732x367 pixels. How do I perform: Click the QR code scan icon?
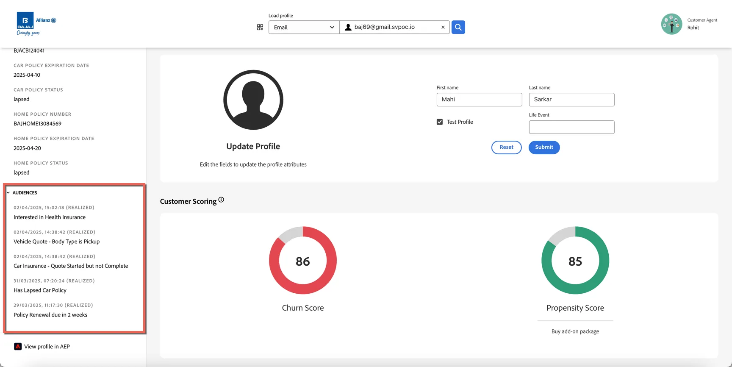pos(260,27)
